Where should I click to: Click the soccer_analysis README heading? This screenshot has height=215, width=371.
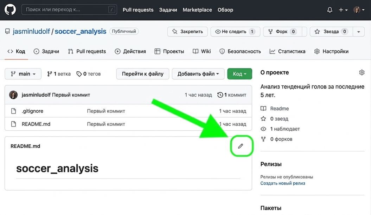(x=57, y=169)
